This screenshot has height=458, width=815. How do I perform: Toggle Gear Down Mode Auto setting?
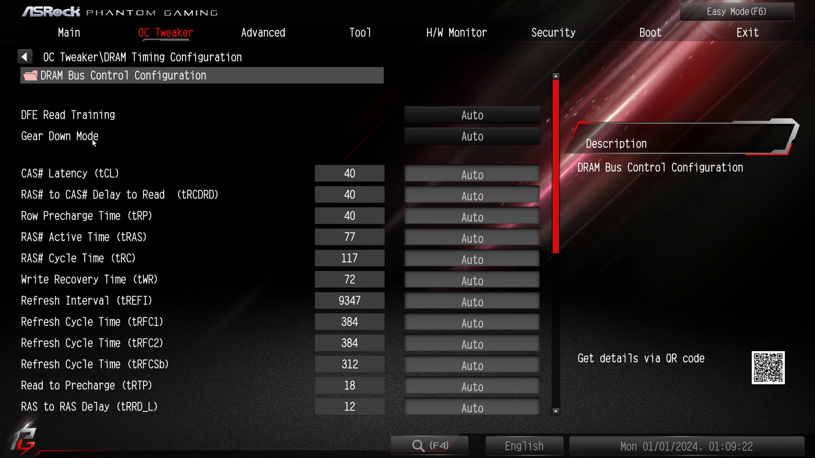tap(472, 136)
